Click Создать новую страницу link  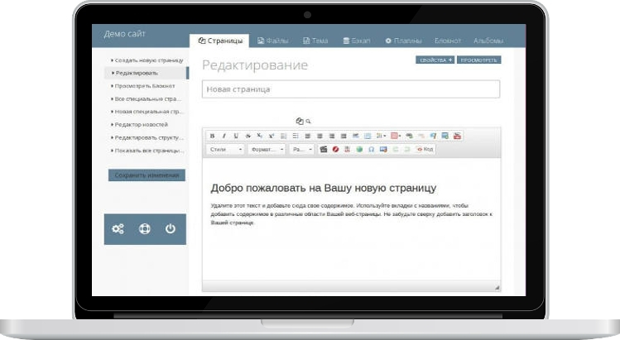tap(147, 60)
